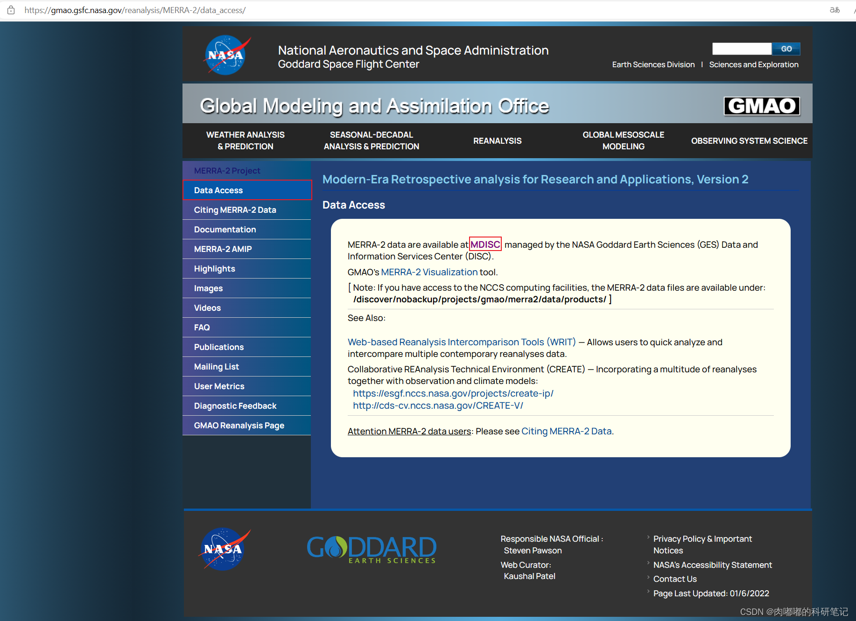Open User Metrics in sidebar

[x=246, y=386]
